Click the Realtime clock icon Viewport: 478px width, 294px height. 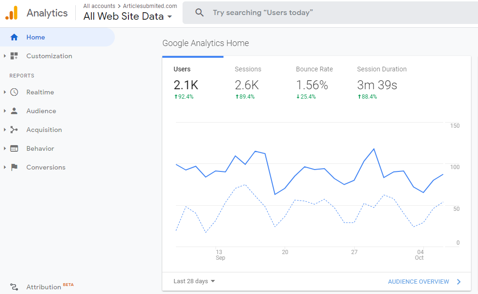point(14,92)
